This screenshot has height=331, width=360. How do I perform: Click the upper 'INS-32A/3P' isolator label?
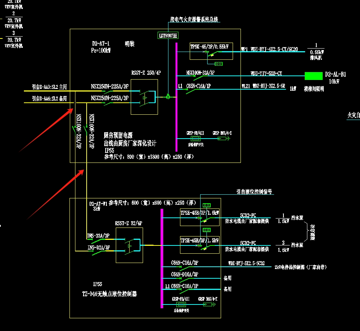pos(98,236)
